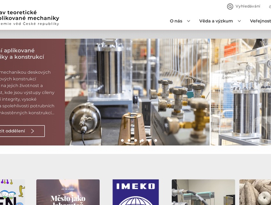Image resolution: width=271 pixels, height=205 pixels.
Task: Select the fourth carousel slide dot
Action: tap(142, 141)
